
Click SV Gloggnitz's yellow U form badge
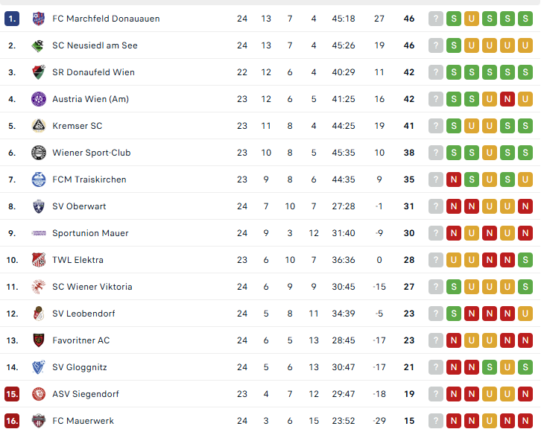pos(507,367)
